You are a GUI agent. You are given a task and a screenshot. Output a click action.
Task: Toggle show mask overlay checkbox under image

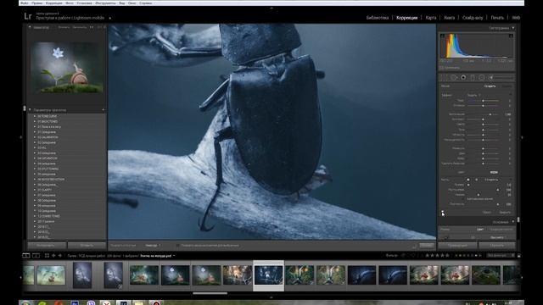click(177, 246)
